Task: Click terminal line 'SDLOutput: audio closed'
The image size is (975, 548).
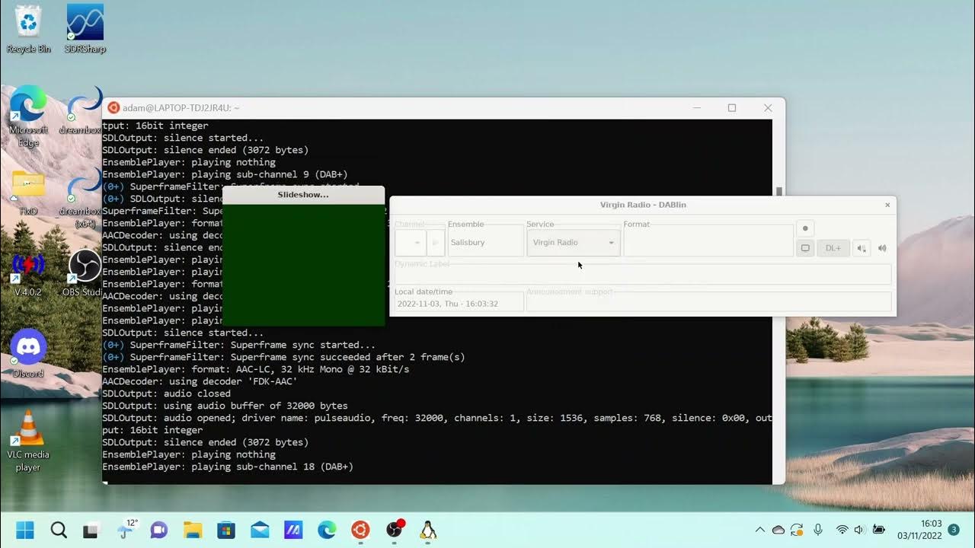Action: 166,393
